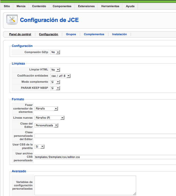Click the Variables de configuración personalizadas label

pyautogui.click(x=23, y=185)
